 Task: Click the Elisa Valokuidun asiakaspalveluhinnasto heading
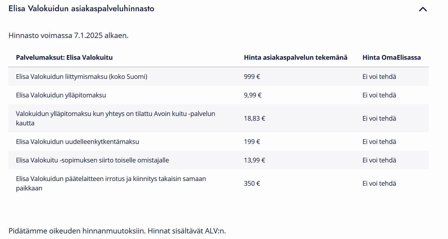[x=81, y=9]
